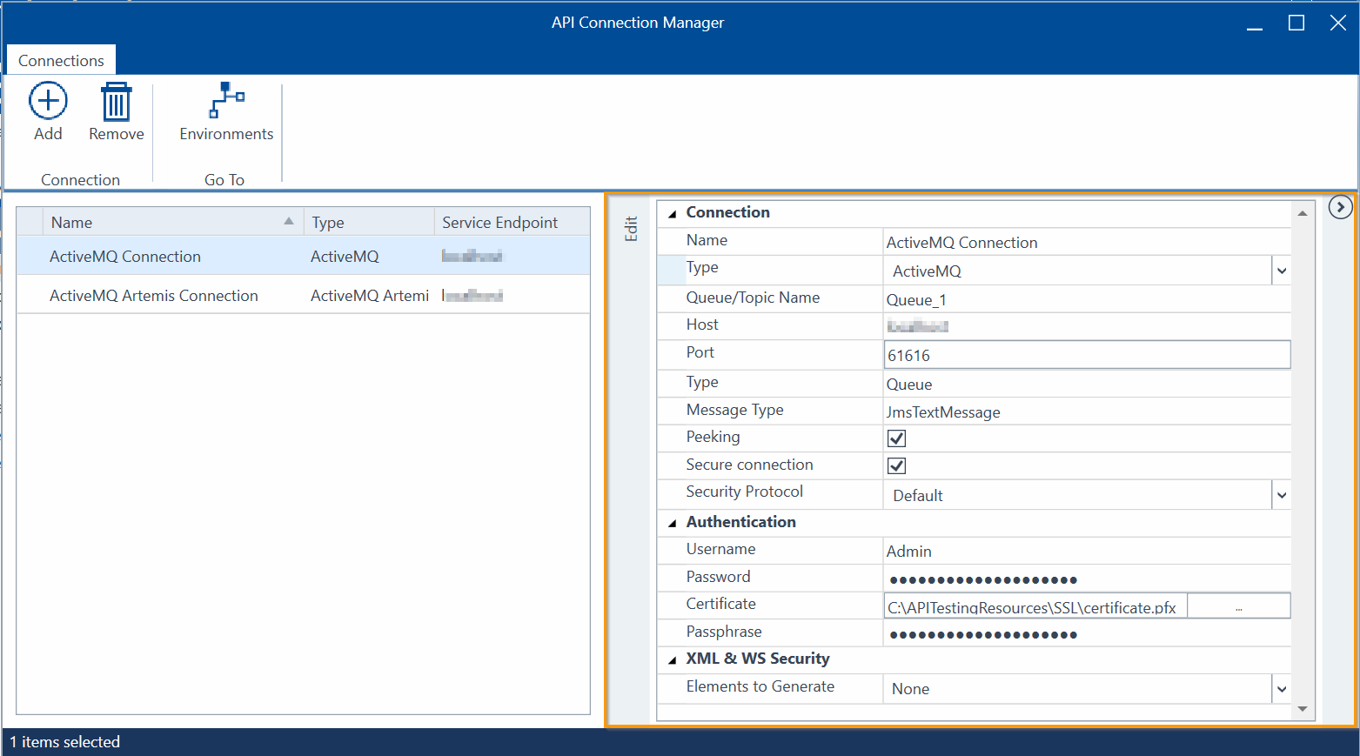This screenshot has width=1360, height=756.
Task: Disable the Secure connection checkbox
Action: pos(896,466)
